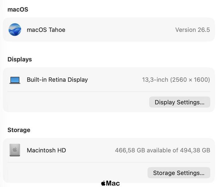The image size is (220, 187).
Task: Click the Built-in Retina Display row
Action: pos(109,80)
